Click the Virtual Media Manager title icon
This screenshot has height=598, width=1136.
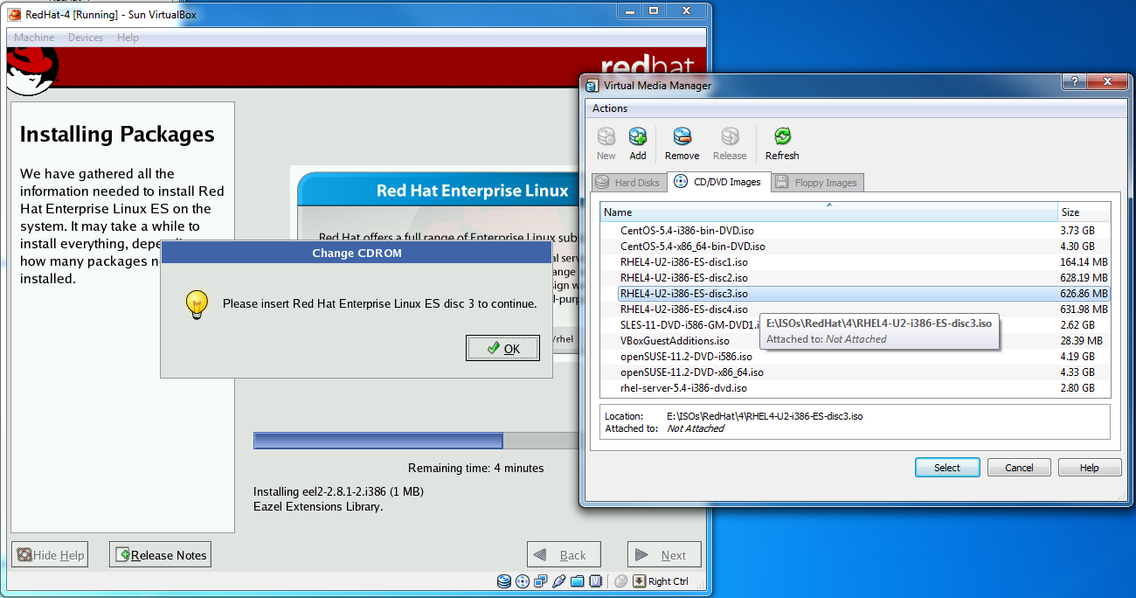point(593,85)
